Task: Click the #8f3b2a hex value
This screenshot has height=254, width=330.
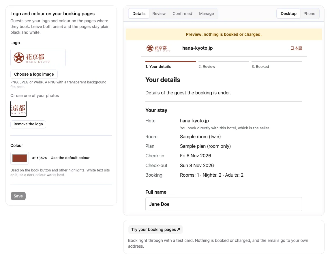Action: [39, 158]
